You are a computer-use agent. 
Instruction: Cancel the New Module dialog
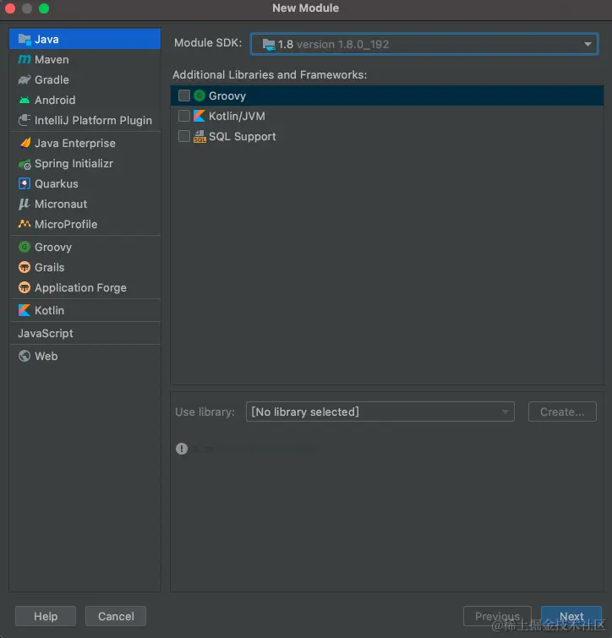116,616
